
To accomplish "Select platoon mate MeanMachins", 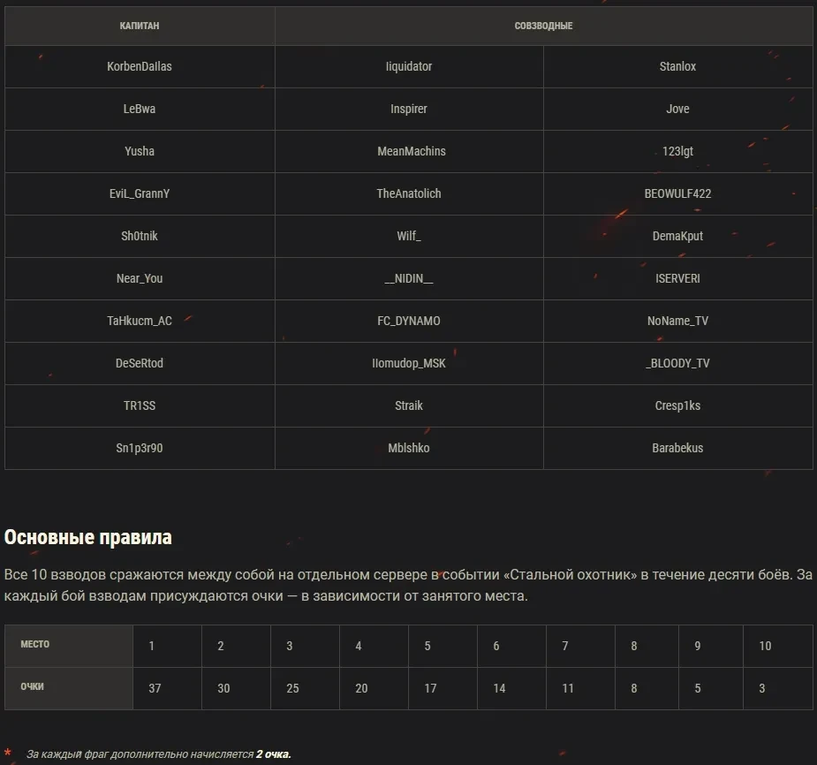I will (411, 151).
